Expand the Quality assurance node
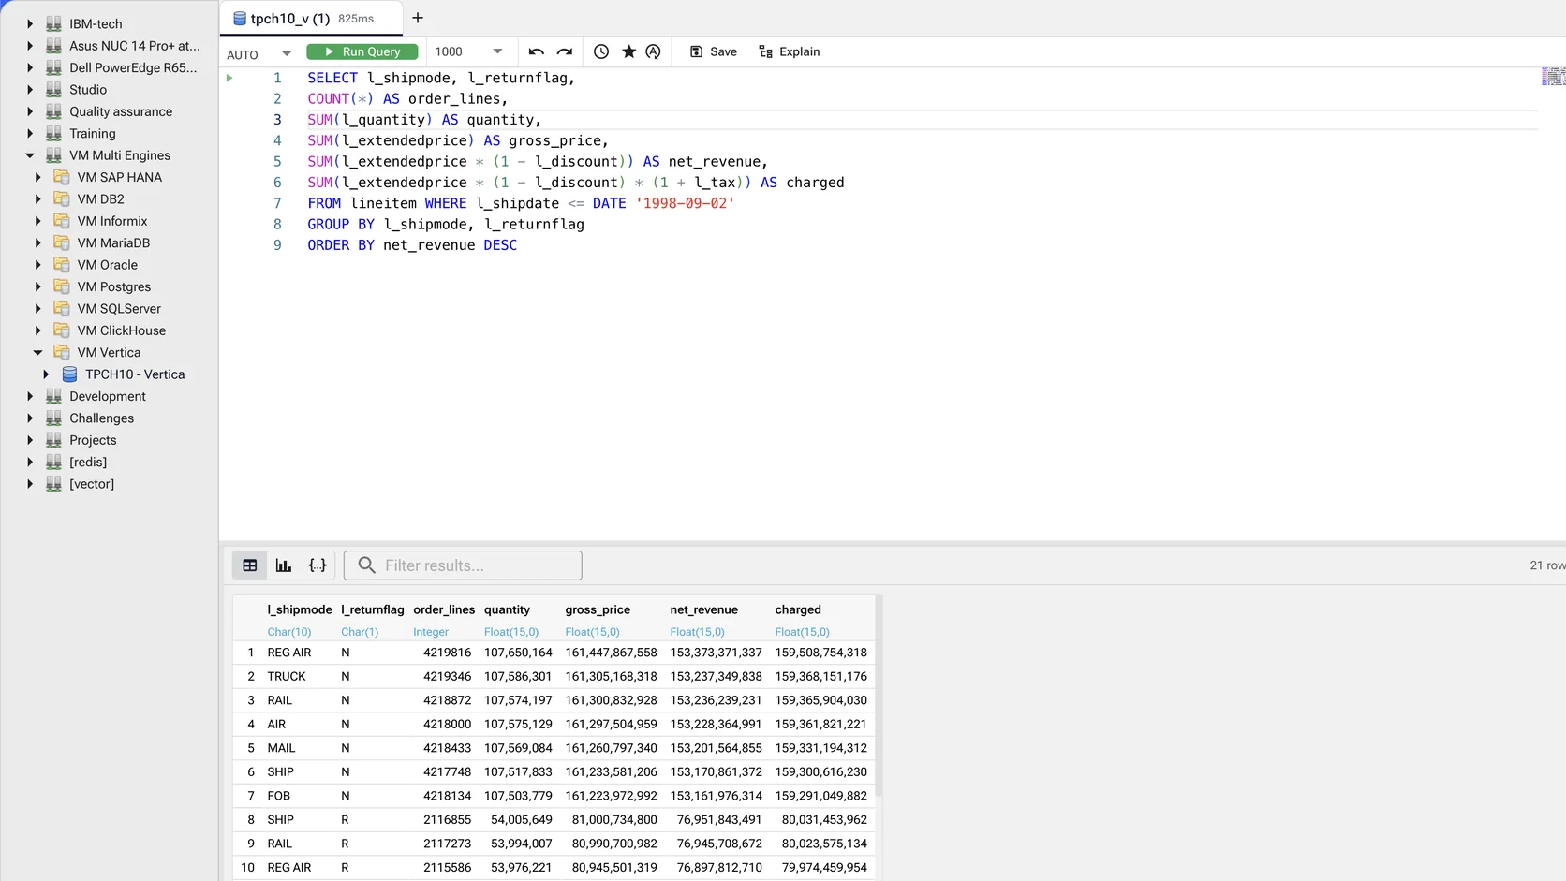1566x881 pixels. [30, 111]
